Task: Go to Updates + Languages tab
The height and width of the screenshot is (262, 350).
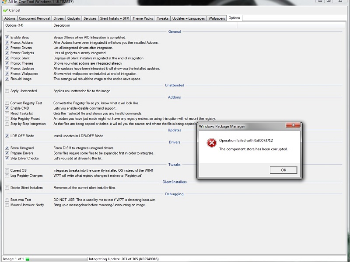Action: point(189,18)
